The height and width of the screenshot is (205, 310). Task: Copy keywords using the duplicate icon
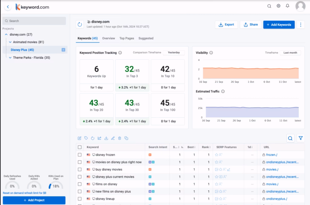coord(126,138)
